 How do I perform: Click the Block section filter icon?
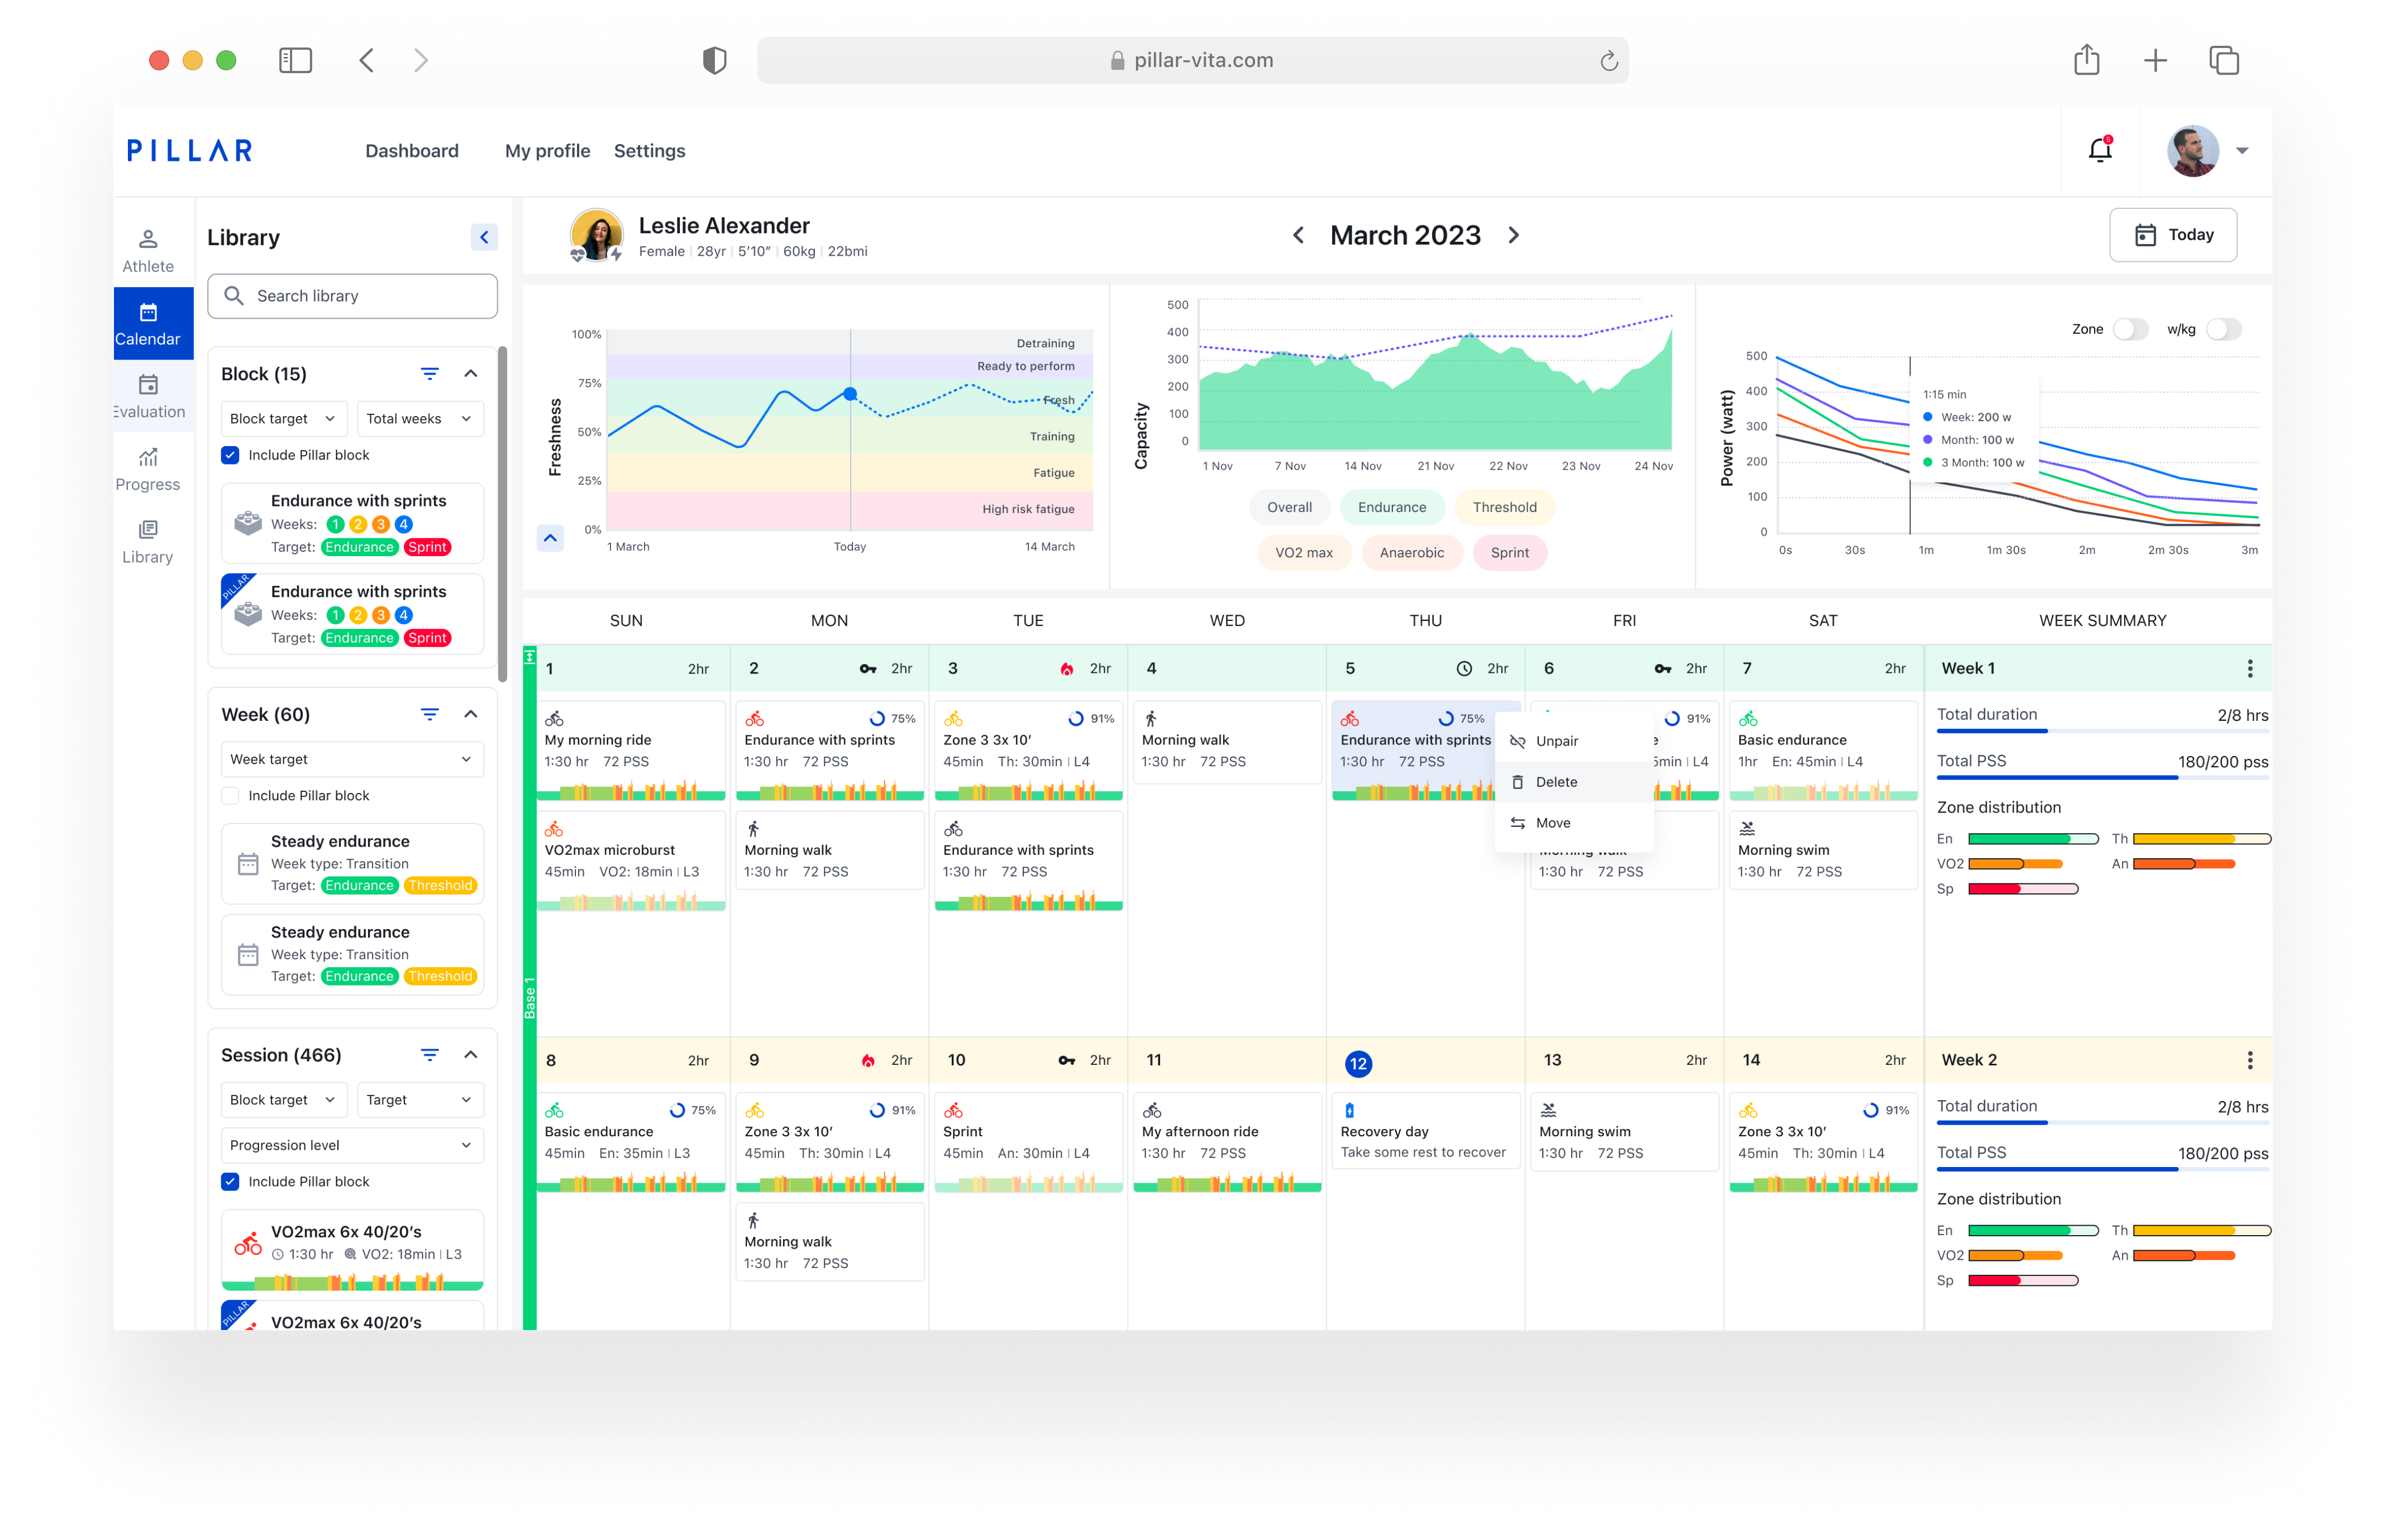click(x=429, y=374)
